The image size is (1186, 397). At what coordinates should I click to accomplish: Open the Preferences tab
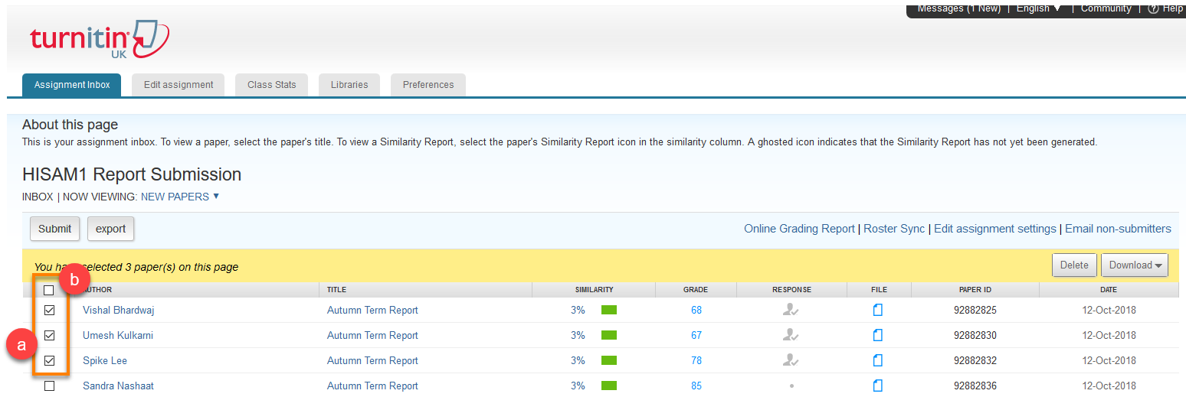pos(428,85)
